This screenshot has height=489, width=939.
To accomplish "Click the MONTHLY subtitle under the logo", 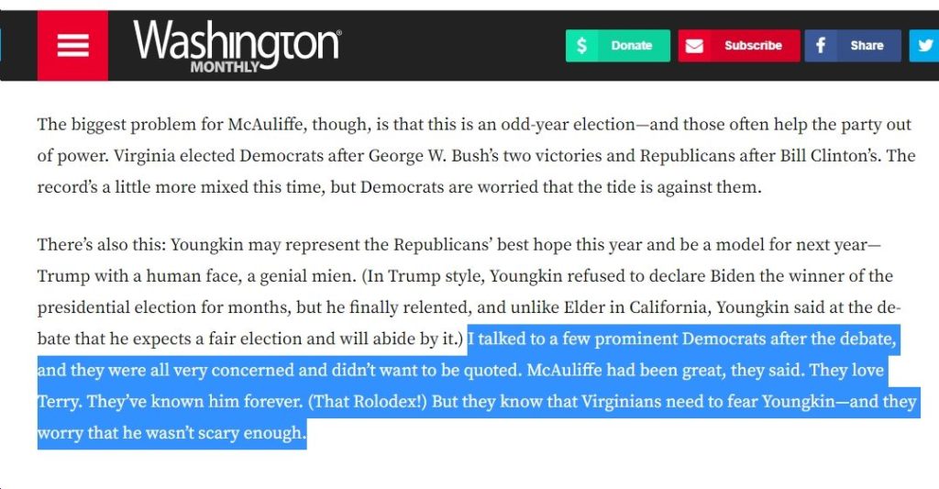I will (x=225, y=67).
